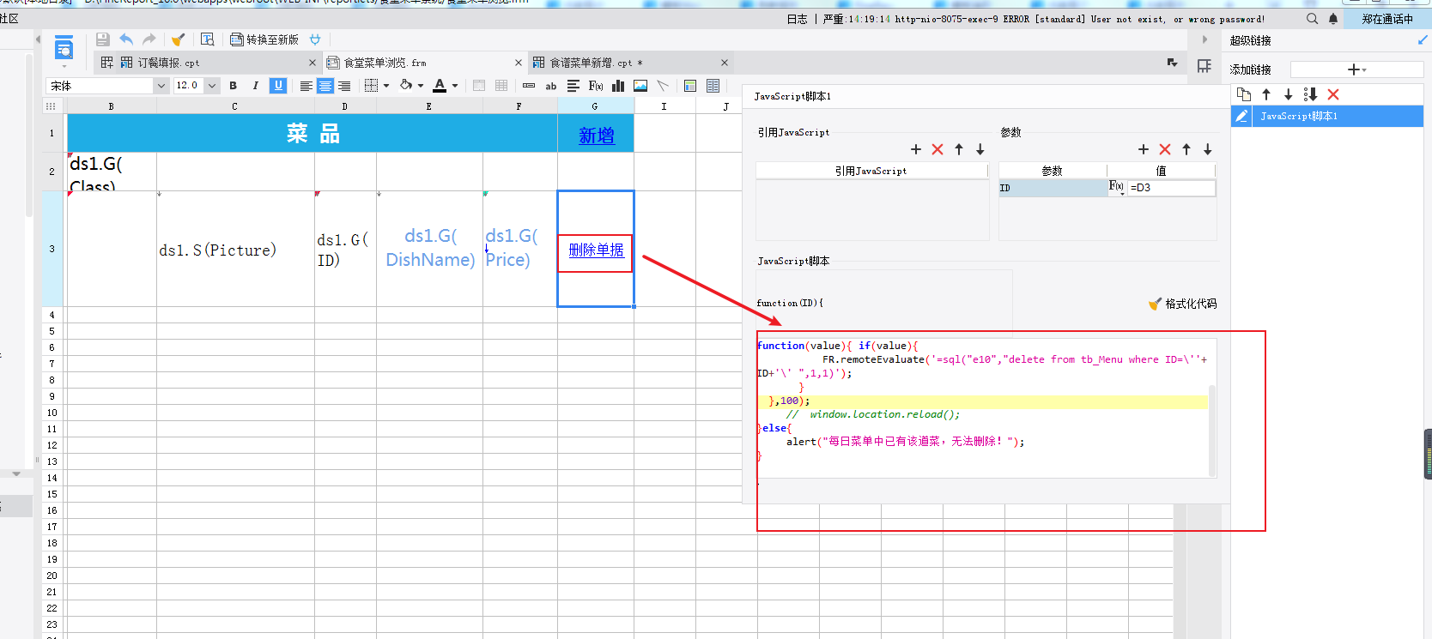Image resolution: width=1432 pixels, height=639 pixels.
Task: Close the 食谱菜单新增.cpt tab
Action: click(725, 63)
